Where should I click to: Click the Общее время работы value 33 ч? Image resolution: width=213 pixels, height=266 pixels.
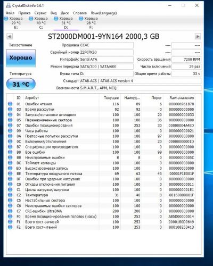coord(186,73)
